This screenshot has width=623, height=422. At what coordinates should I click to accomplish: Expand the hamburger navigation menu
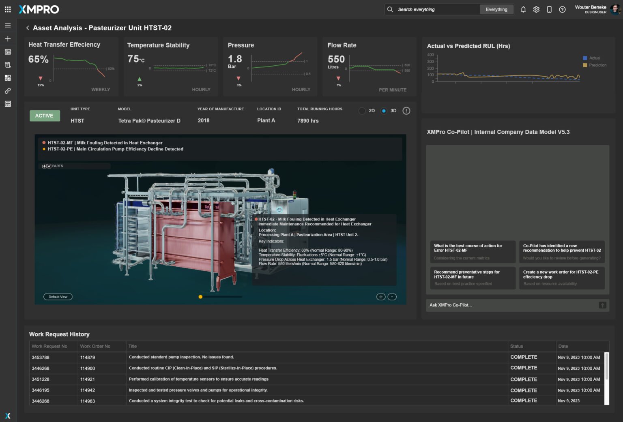tap(8, 25)
